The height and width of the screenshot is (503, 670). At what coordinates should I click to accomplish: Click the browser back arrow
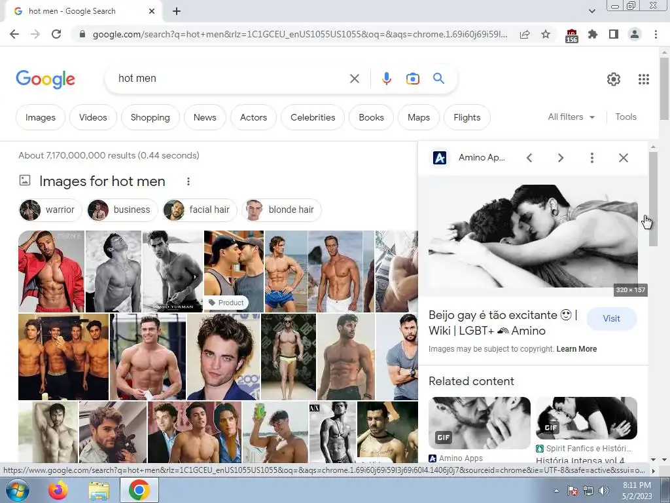pyautogui.click(x=14, y=34)
